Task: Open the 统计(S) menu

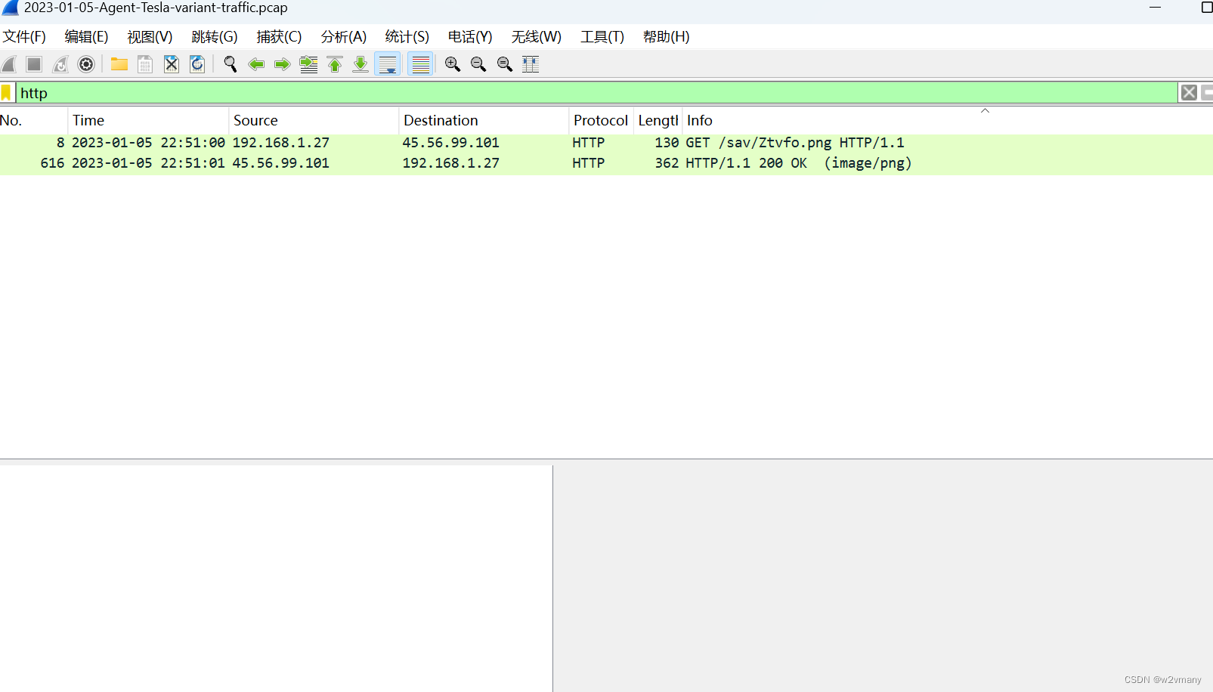Action: (x=407, y=37)
